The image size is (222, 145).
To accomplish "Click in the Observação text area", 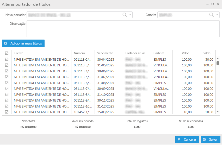I will (x=123, y=29).
